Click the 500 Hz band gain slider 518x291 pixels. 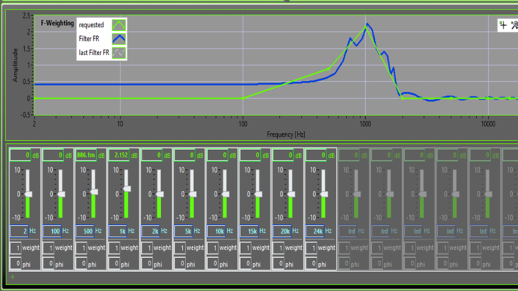94,194
